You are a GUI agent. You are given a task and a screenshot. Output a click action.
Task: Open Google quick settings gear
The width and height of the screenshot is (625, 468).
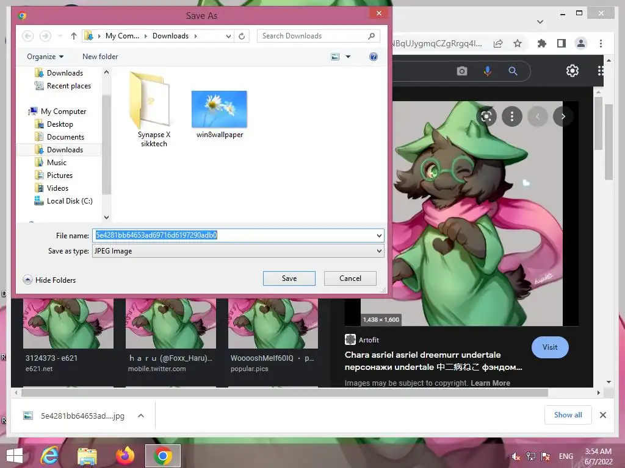[x=573, y=71]
